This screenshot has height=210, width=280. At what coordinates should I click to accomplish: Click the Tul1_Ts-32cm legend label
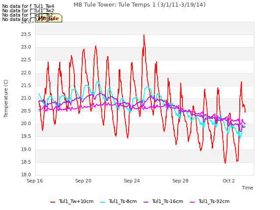tap(214, 201)
